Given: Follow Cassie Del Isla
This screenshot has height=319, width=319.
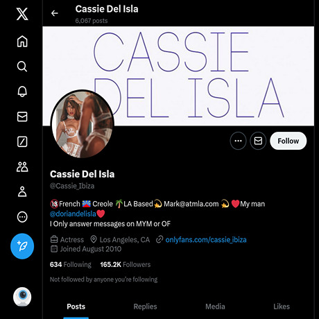Looking at the screenshot, I should [x=288, y=141].
